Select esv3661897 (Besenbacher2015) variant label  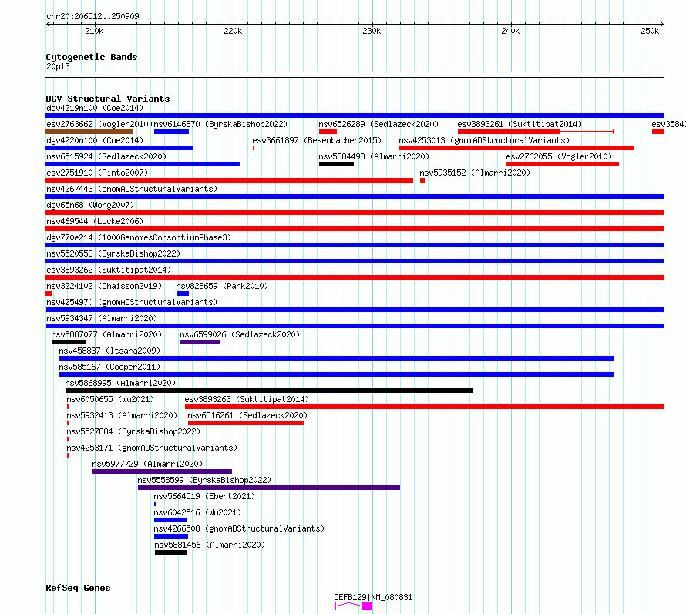(317, 140)
